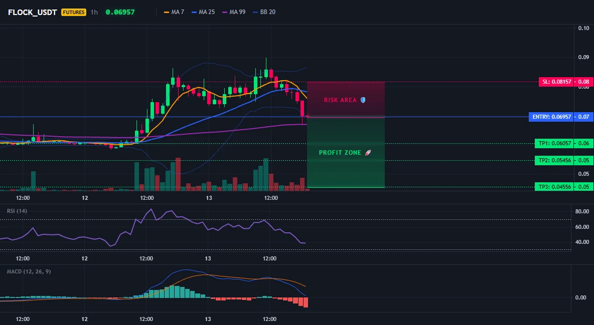Click the MACD (12, 26, 9) indicator label
The image size is (594, 325).
pos(29,271)
